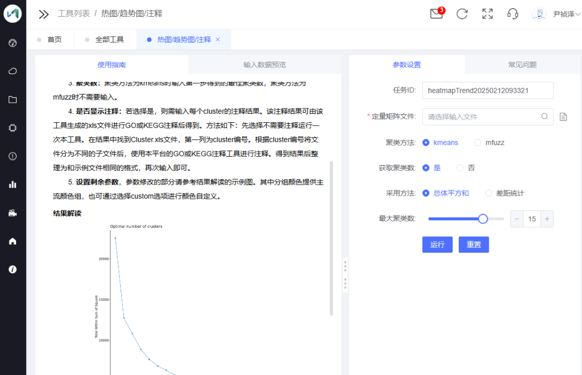Click the 运行 button
Image resolution: width=582 pixels, height=375 pixels.
pos(437,245)
